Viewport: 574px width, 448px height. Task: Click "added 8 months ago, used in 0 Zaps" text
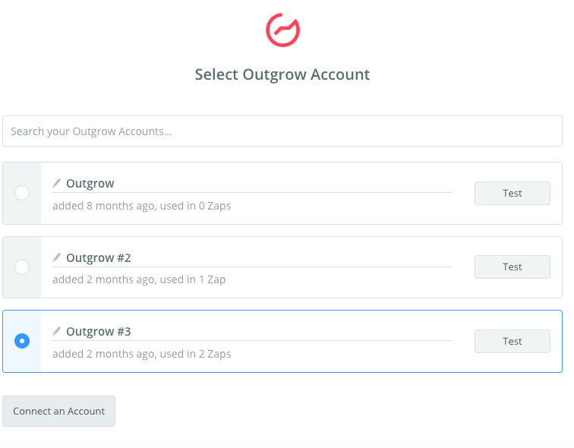point(141,206)
